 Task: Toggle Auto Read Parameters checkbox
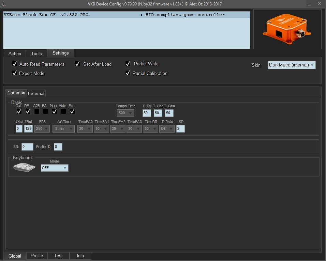pos(15,64)
